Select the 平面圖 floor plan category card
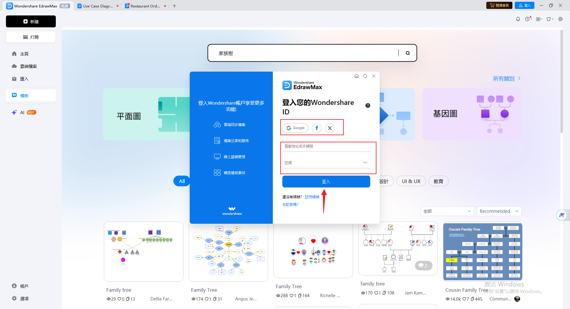The image size is (570, 309). (146, 114)
